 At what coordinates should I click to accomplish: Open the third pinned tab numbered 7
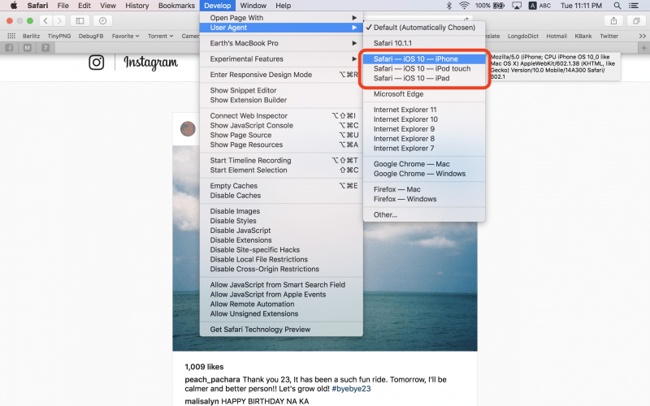pos(45,48)
